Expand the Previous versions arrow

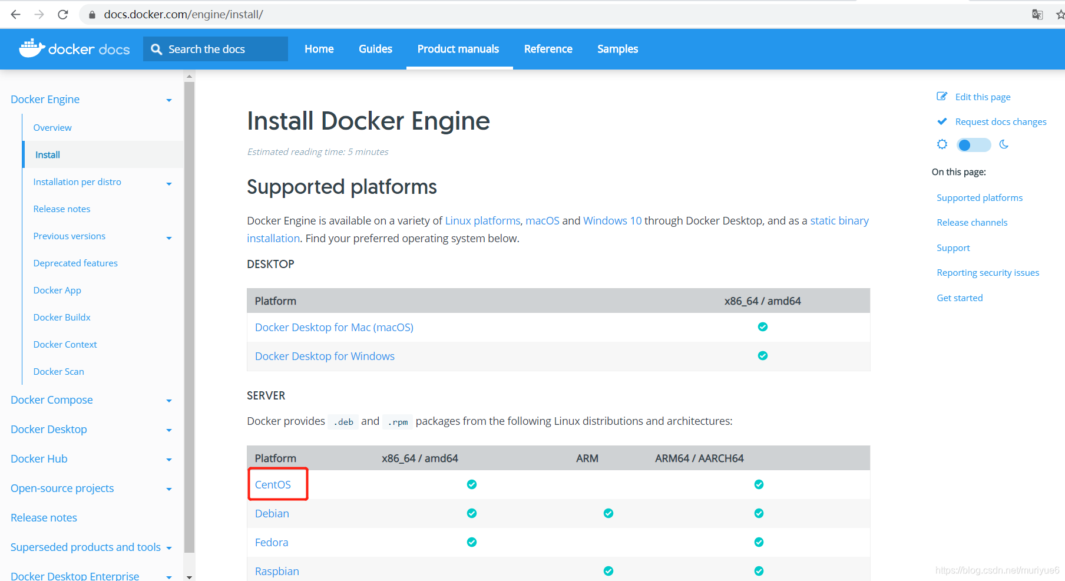pos(169,238)
